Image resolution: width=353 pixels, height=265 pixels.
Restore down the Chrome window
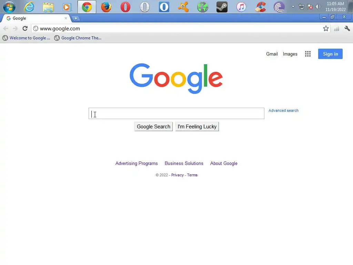[x=332, y=17]
